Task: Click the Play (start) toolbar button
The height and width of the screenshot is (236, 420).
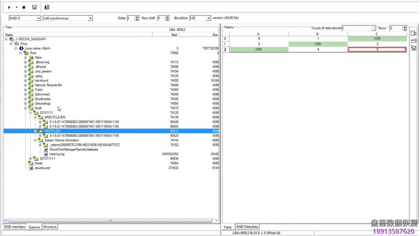Action: pyautogui.click(x=10, y=7)
